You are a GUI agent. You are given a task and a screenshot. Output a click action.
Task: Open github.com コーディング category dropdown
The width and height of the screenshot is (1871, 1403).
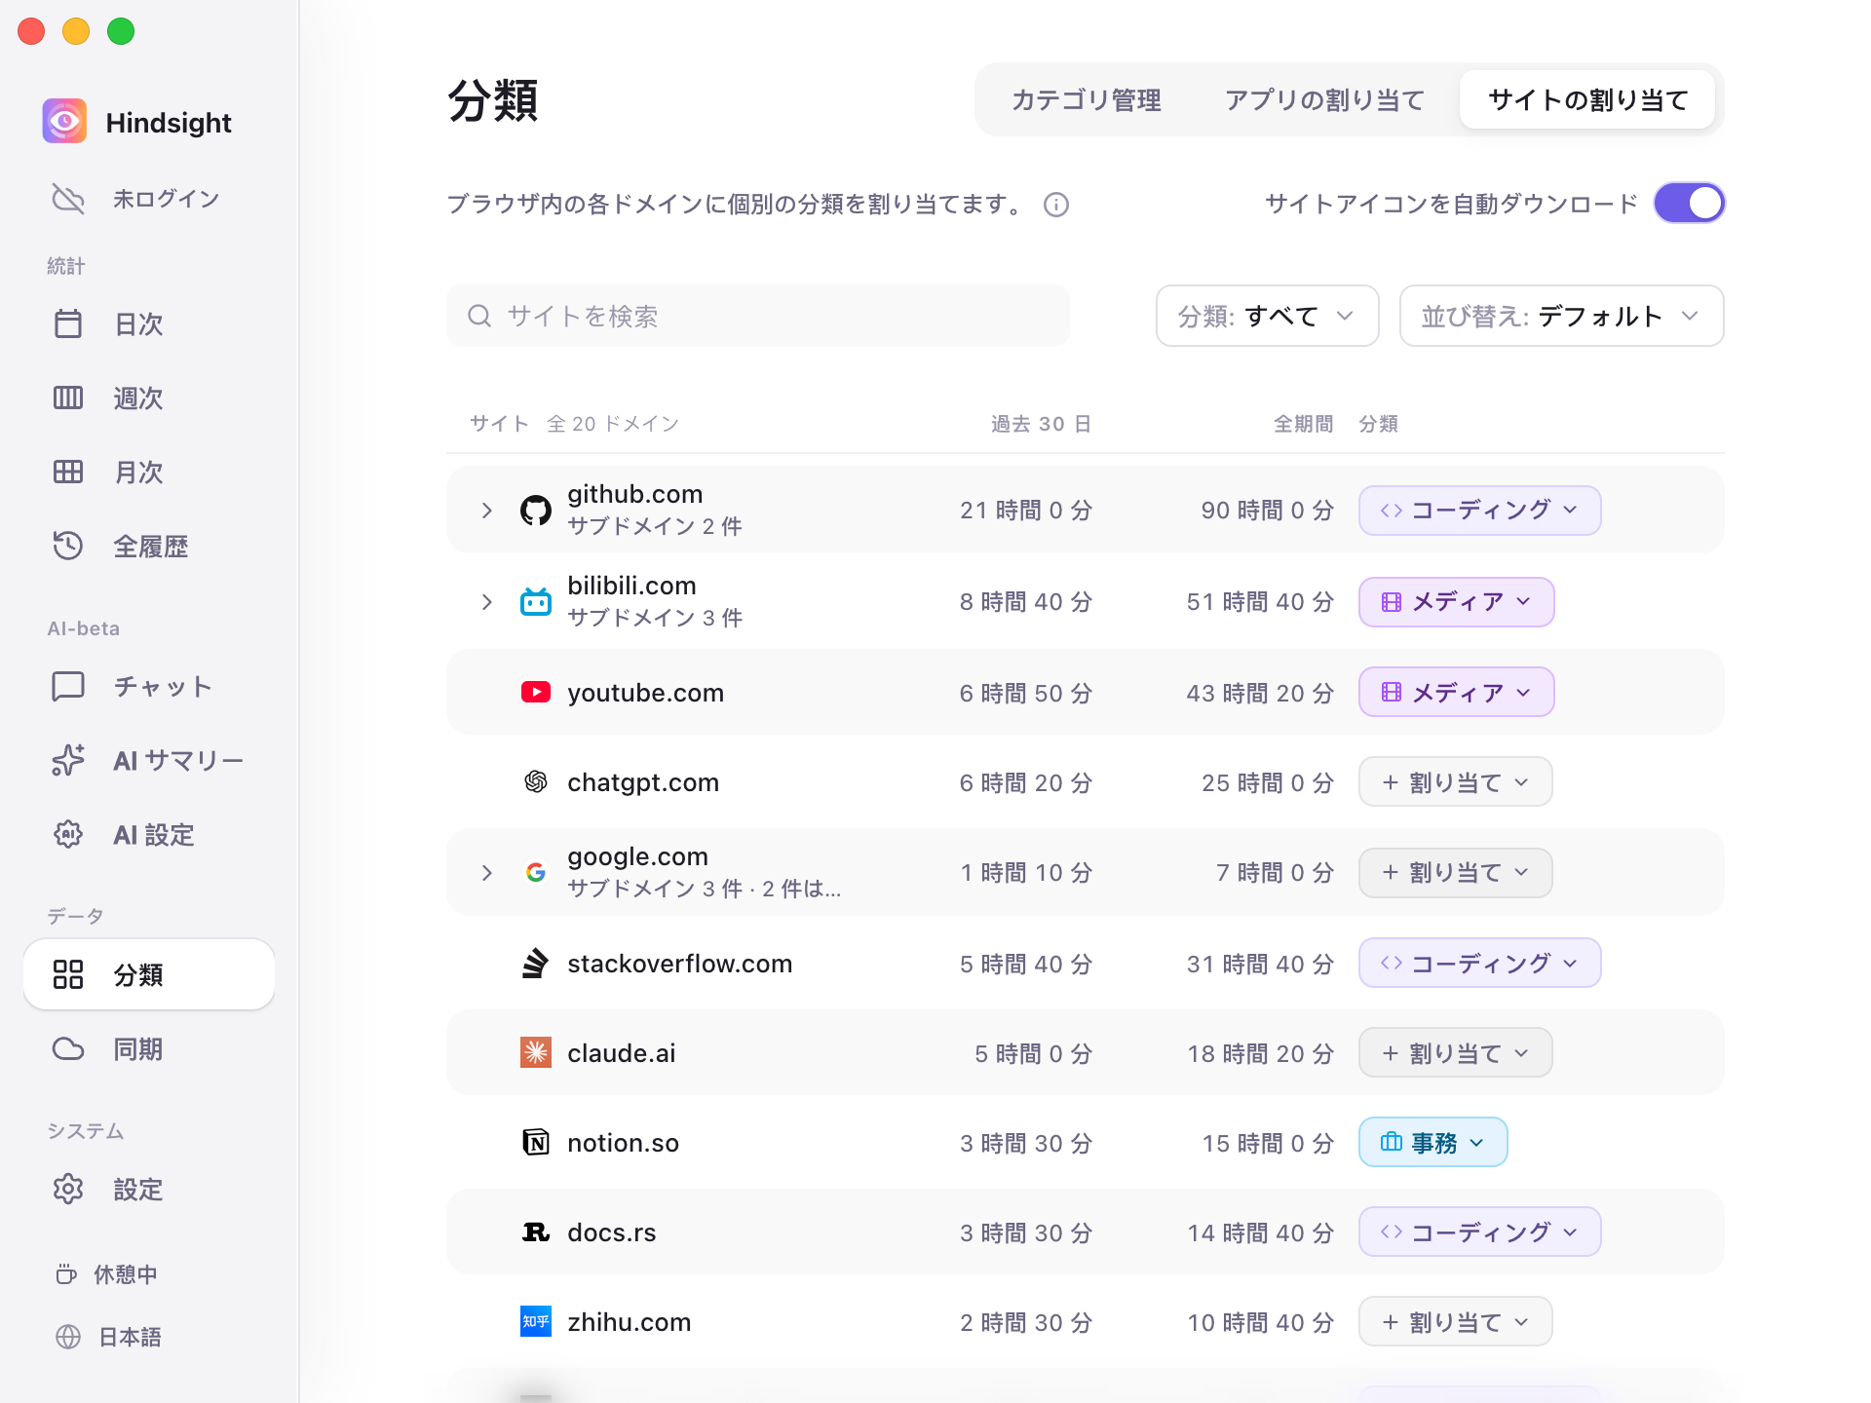(1479, 510)
